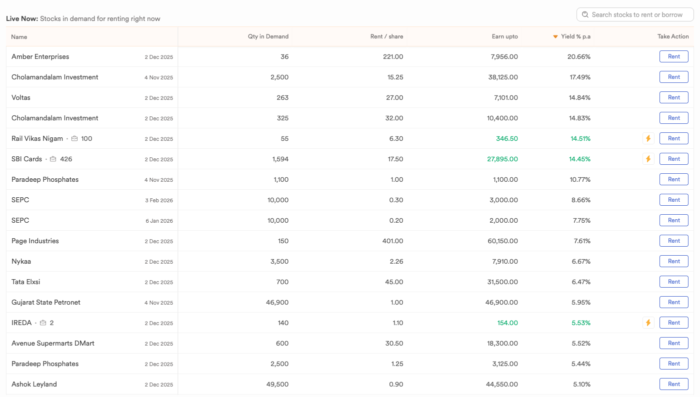Rent out Amber Enterprises shares
Image resolution: width=700 pixels, height=397 pixels.
pyautogui.click(x=673, y=57)
